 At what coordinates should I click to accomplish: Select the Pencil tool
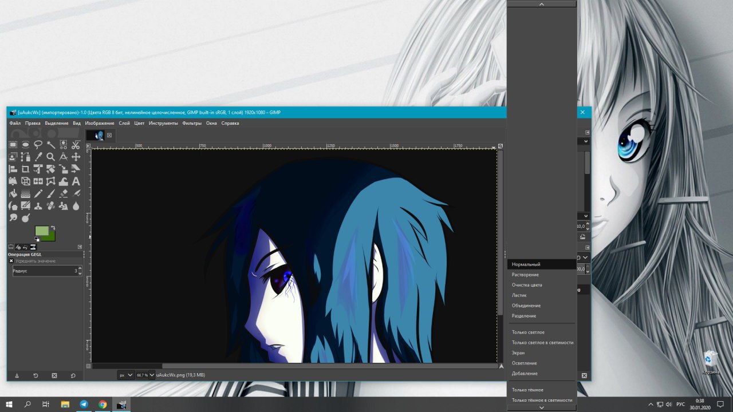(38, 193)
